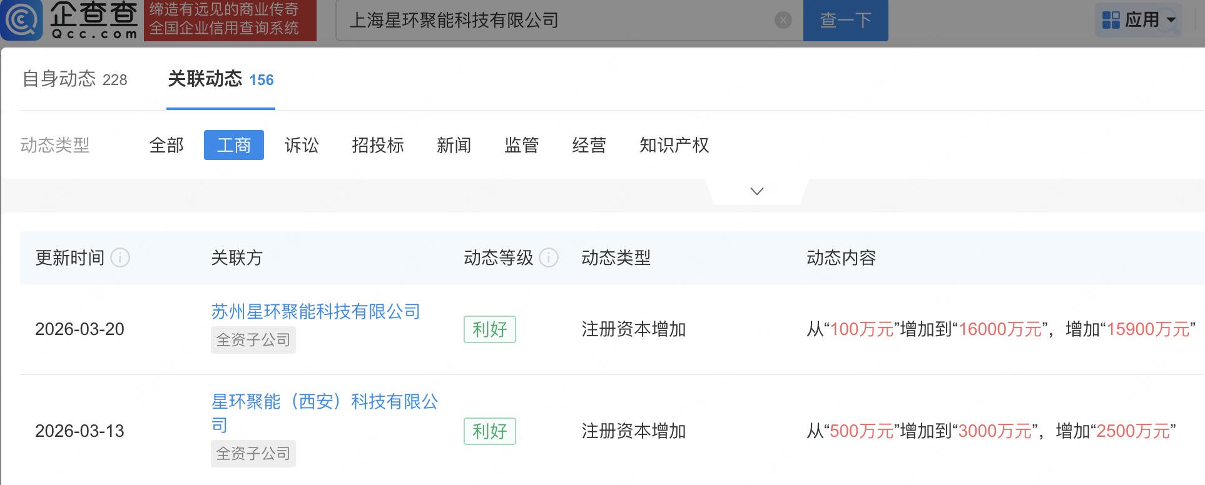Click the Qcc.com logo icon
This screenshot has height=485, width=1205.
pos(22,20)
